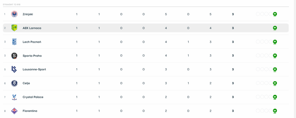Open the Zrinjski team link
296x118 pixels.
pyautogui.click(x=28, y=14)
